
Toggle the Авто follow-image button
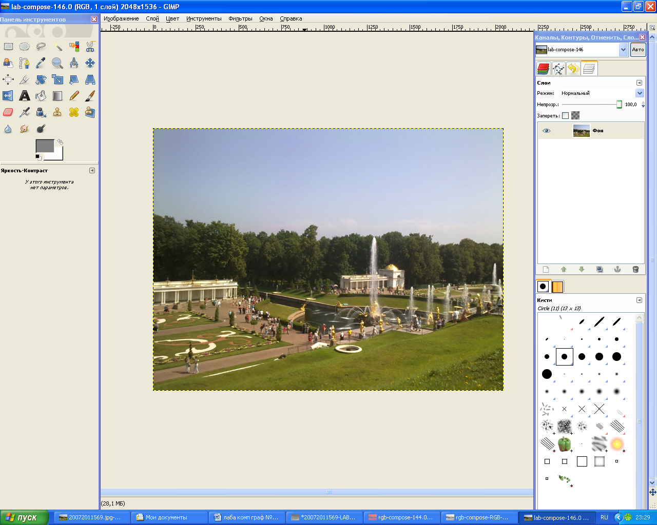pyautogui.click(x=638, y=50)
